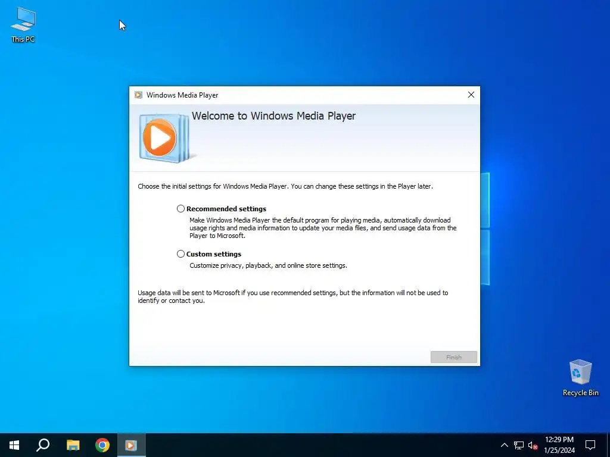The image size is (610, 457).
Task: Click the 'Welcome to Windows Media Player' heading
Action: coord(273,116)
